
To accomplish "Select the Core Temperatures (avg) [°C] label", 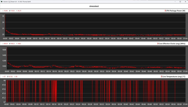I will (174, 76).
